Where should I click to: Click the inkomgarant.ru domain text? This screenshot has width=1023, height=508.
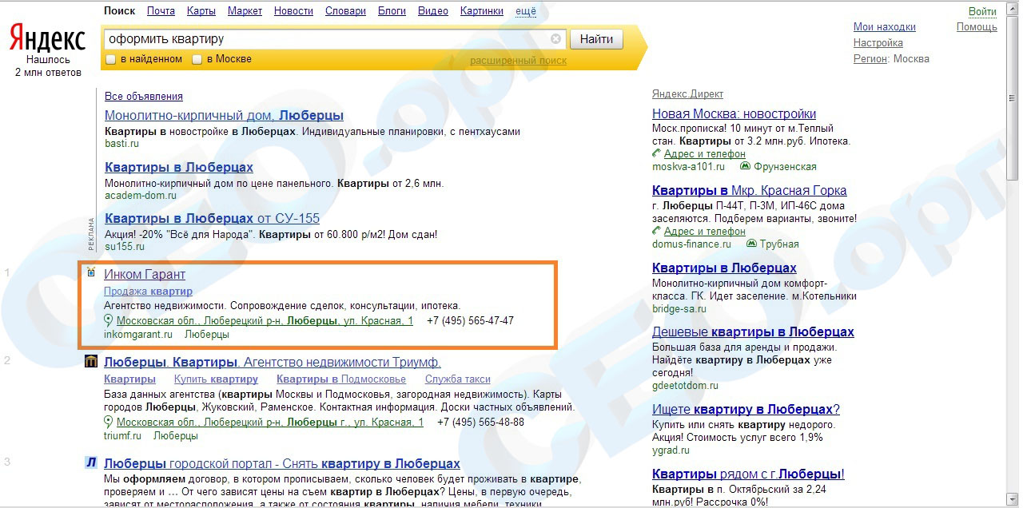point(137,335)
